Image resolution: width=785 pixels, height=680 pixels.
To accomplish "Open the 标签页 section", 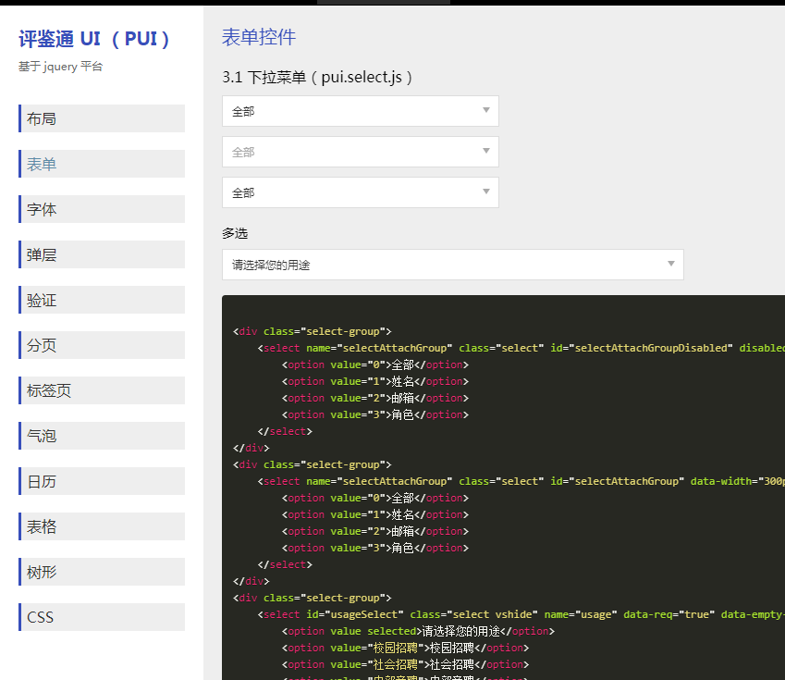I will [x=102, y=390].
